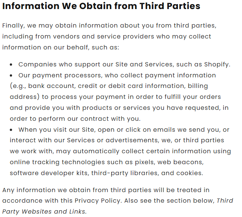Click the word 'Finally' starting the paragraph
This screenshot has height=217, width=242.
[13, 26]
